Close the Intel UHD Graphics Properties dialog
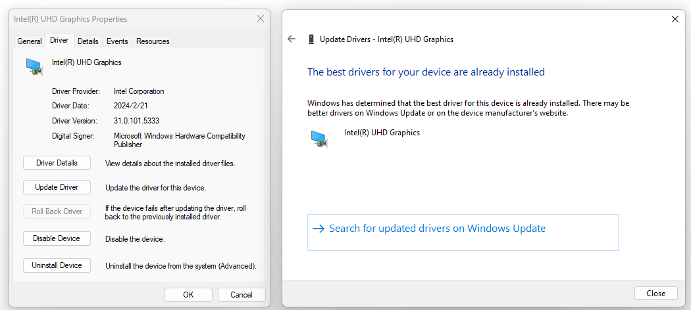Viewport: 691px width, 310px height. [x=261, y=18]
